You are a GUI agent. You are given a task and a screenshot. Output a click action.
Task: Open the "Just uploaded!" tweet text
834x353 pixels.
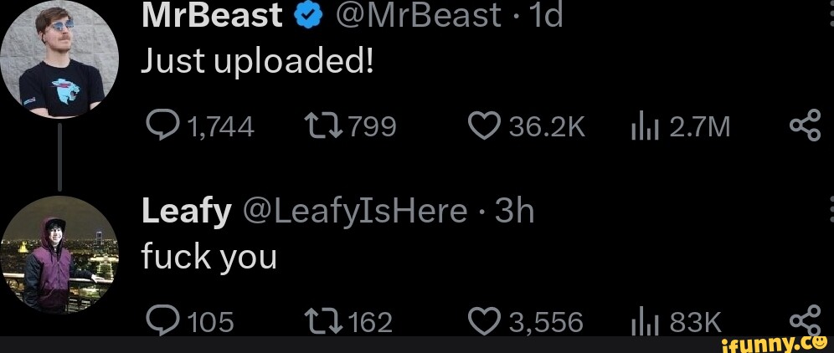[x=256, y=61]
